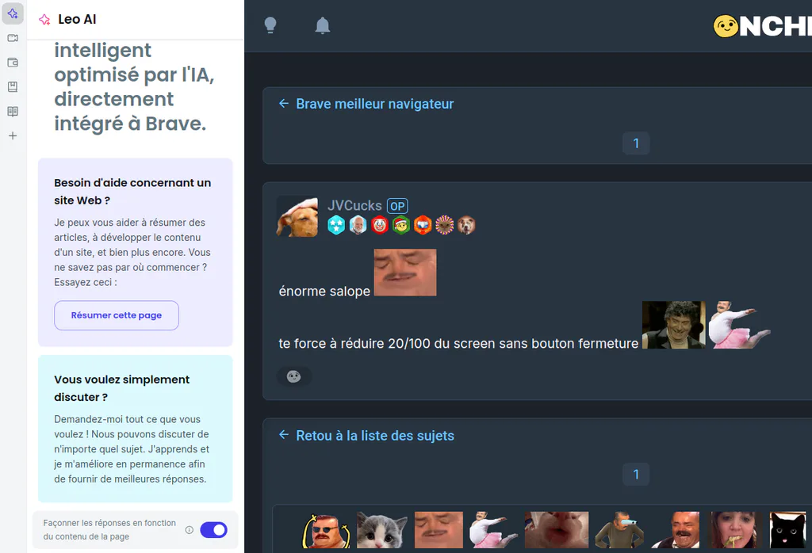Screen dimensions: 812x553
Task: Open notifications bell in Onche header
Action: point(322,25)
